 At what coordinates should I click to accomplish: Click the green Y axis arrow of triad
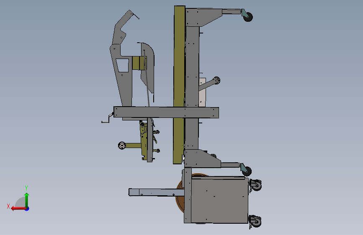[x=27, y=200]
